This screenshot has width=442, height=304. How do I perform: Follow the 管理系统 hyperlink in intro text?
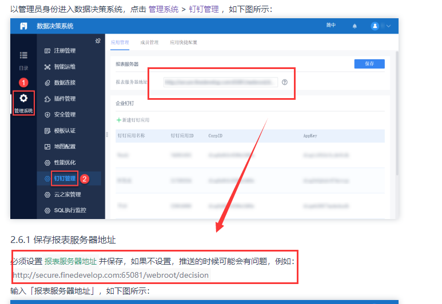click(164, 9)
